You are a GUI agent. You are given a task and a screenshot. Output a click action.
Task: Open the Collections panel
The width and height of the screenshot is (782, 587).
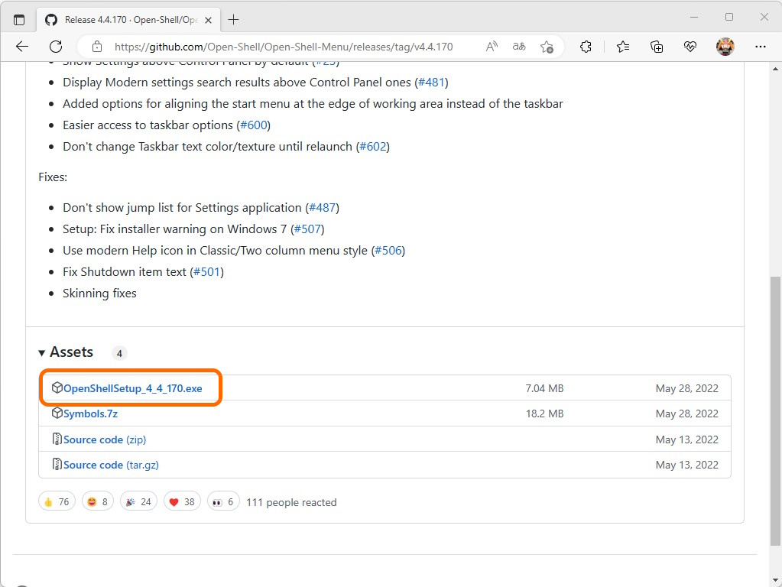pyautogui.click(x=656, y=46)
